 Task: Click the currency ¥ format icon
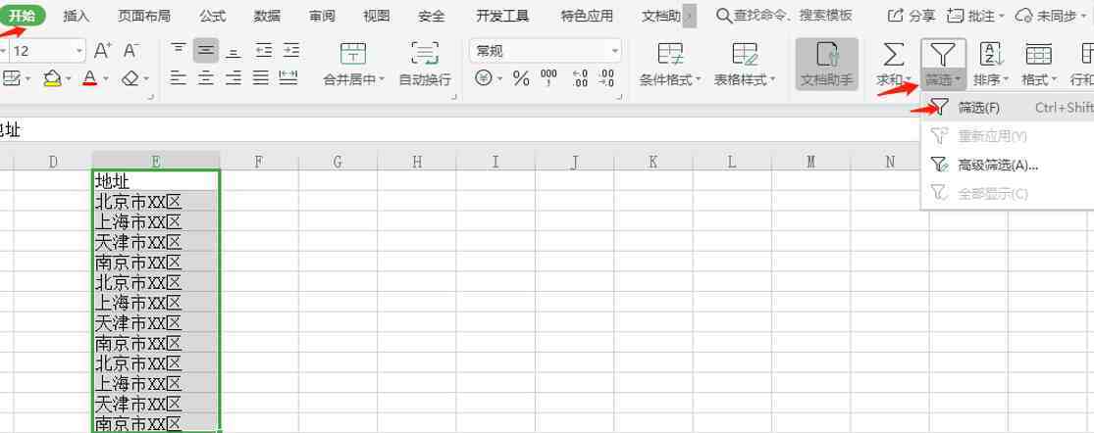pos(484,78)
